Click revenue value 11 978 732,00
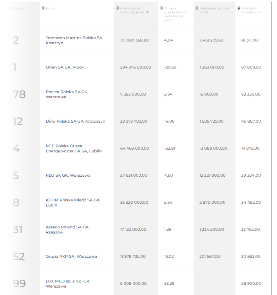Screen dimensions: 277x295 pos(133,257)
